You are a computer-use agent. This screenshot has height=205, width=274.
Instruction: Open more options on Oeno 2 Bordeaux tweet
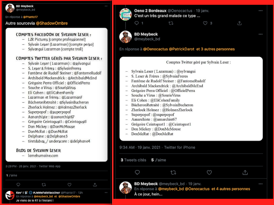coord(260,11)
